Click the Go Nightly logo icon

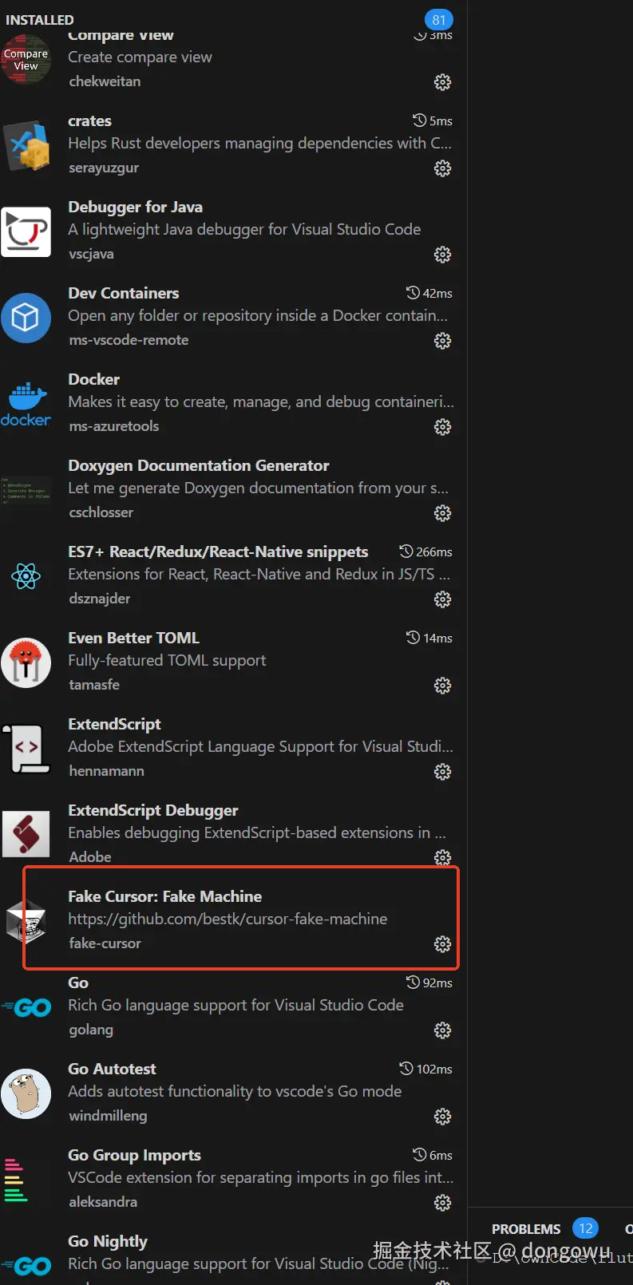click(x=26, y=1267)
